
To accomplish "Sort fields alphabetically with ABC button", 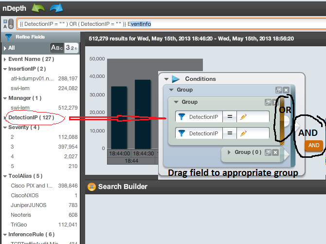I will (x=57, y=48).
